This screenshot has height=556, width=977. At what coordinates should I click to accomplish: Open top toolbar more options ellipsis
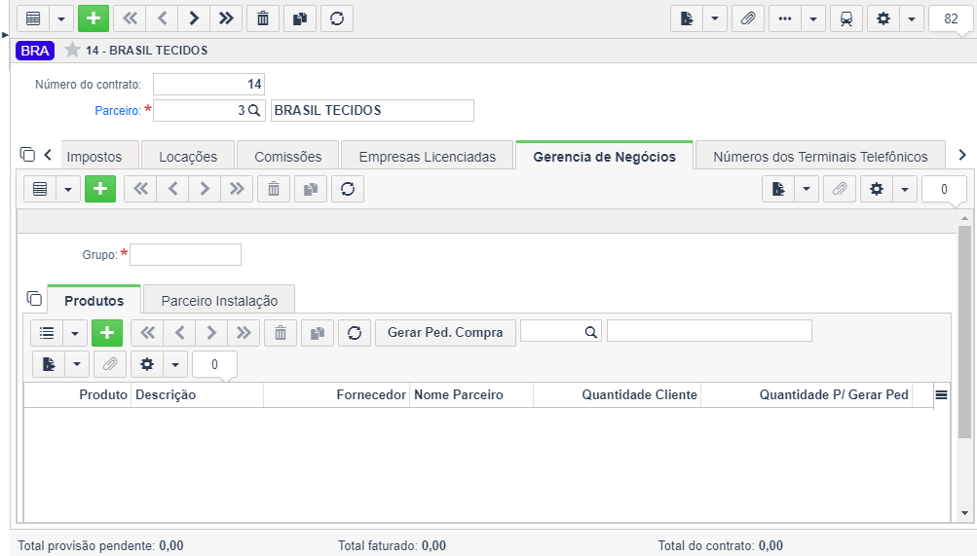click(x=785, y=19)
